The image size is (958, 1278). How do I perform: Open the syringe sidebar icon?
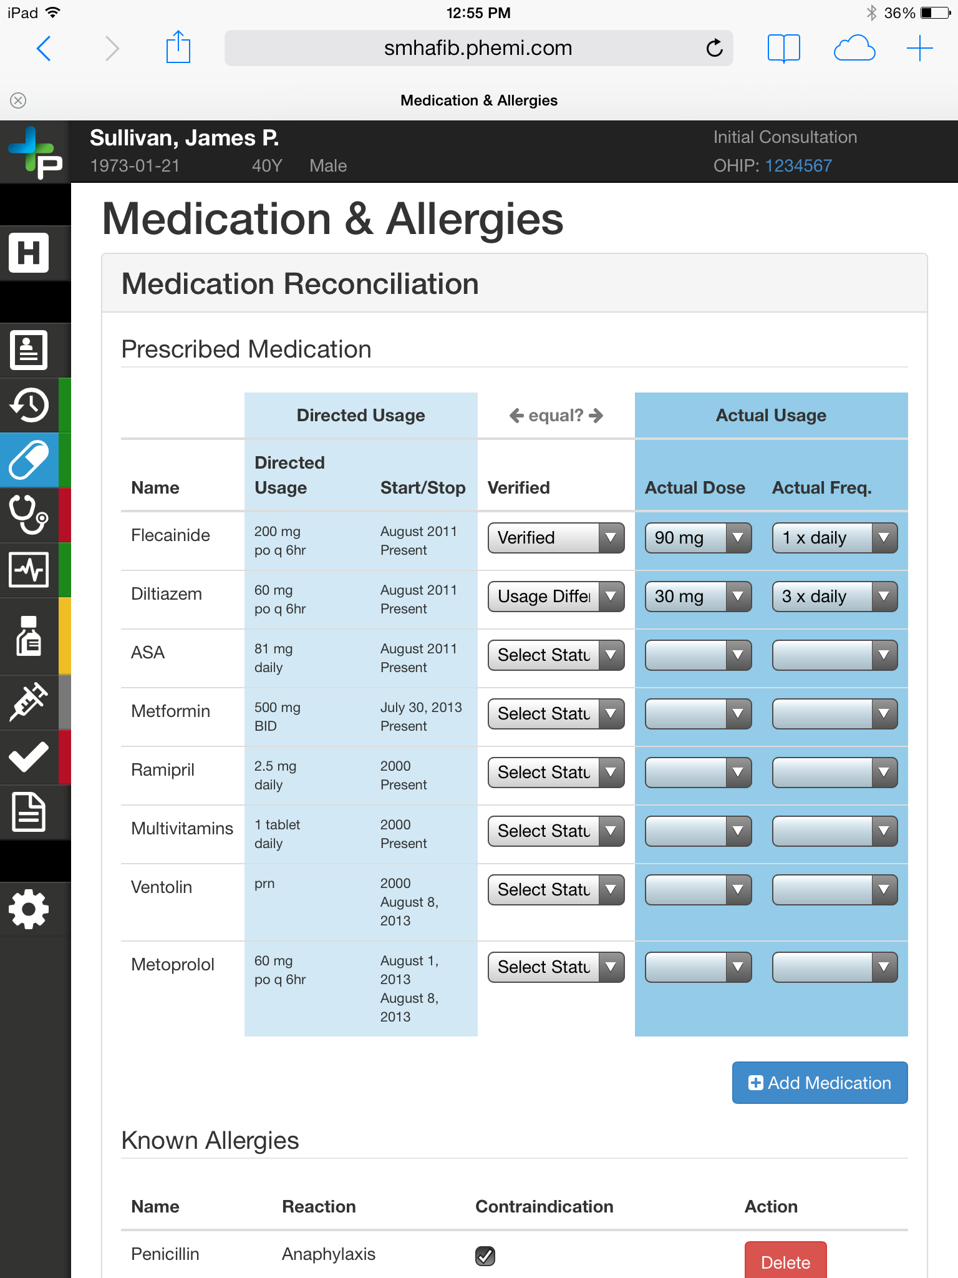29,702
